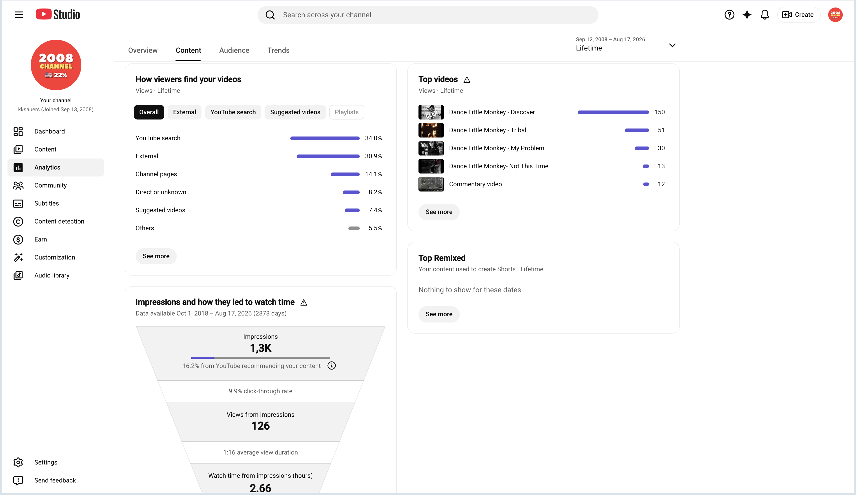Click the info icon beside recommending your content
Viewport: 856px width, 495px height.
click(332, 366)
